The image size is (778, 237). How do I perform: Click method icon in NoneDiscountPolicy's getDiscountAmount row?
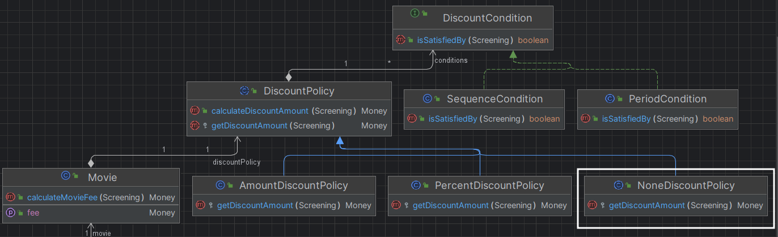(592, 205)
